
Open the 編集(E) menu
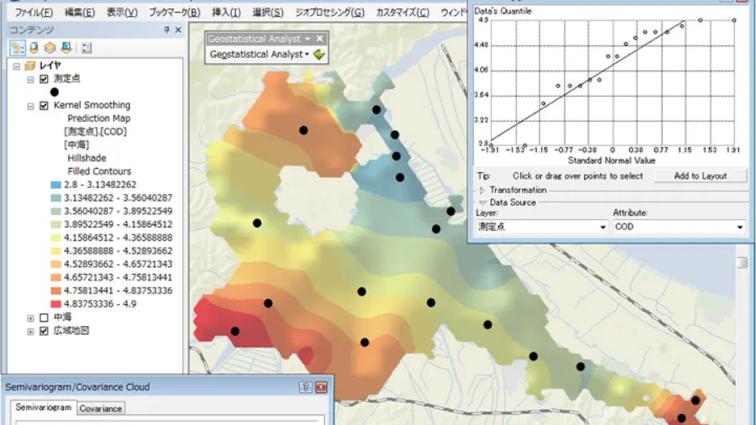pyautogui.click(x=80, y=13)
